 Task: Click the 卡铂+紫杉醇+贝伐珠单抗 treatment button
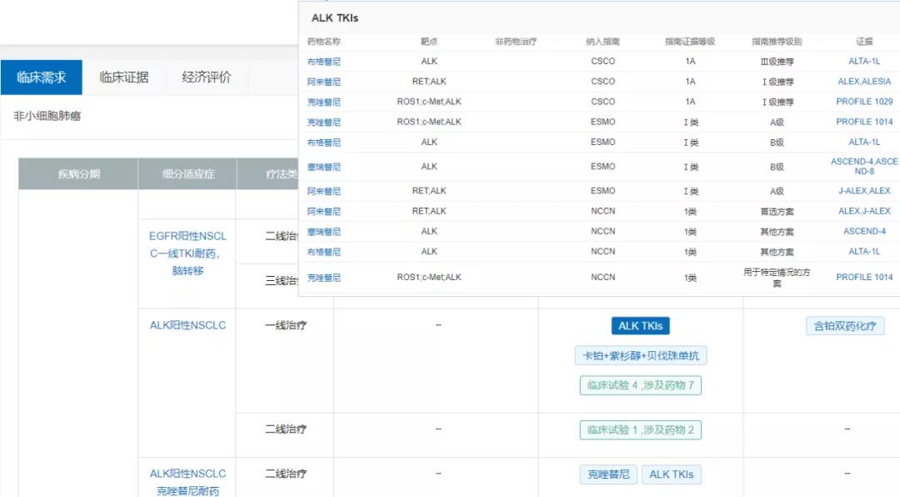[x=639, y=355]
